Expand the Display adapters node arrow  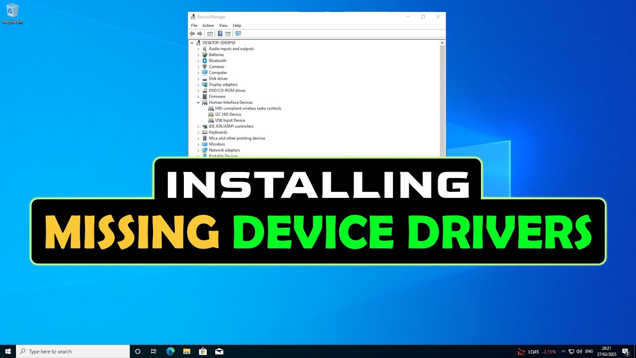(198, 85)
